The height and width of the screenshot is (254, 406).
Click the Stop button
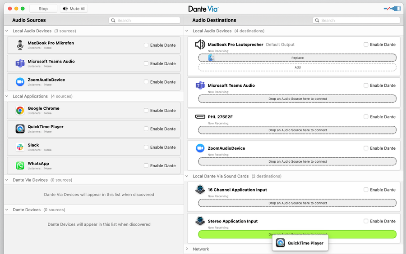(43, 9)
